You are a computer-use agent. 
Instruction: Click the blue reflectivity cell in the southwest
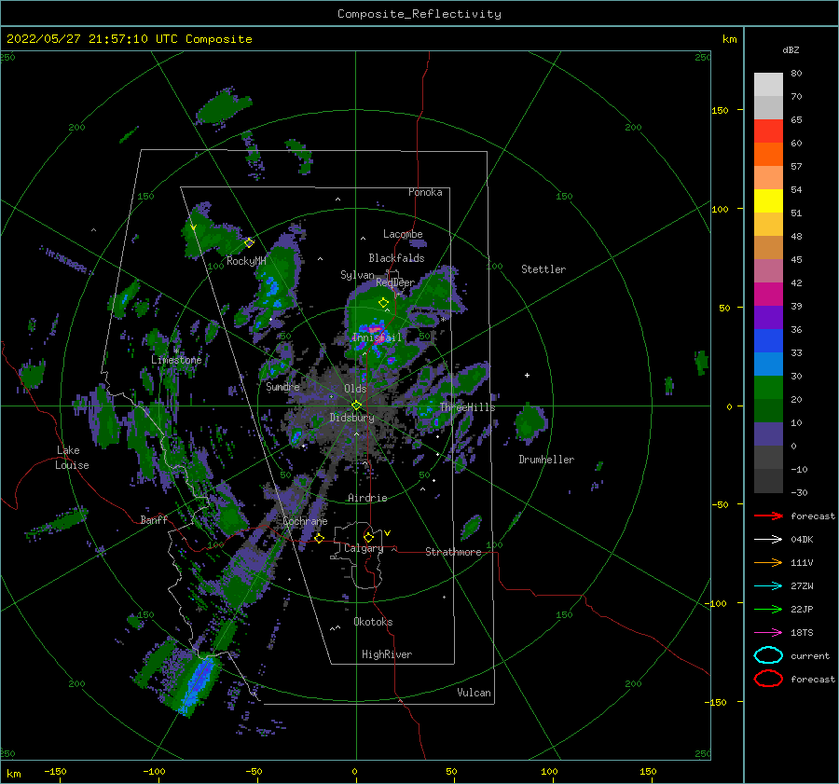(x=197, y=684)
